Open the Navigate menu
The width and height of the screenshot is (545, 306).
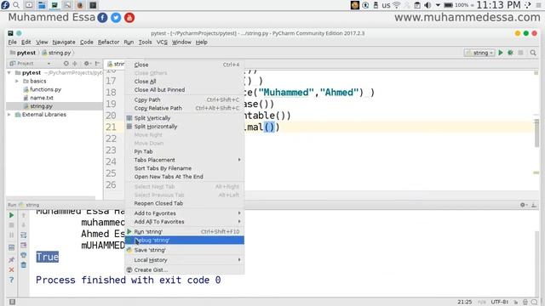[64, 42]
